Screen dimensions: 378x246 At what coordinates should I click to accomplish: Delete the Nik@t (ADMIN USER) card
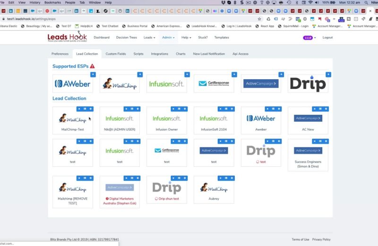point(126,109)
